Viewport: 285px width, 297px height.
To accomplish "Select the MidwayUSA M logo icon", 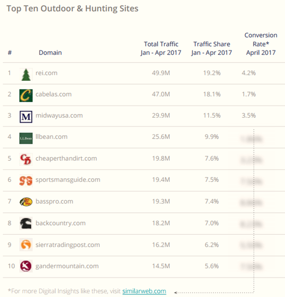I will [x=26, y=117].
